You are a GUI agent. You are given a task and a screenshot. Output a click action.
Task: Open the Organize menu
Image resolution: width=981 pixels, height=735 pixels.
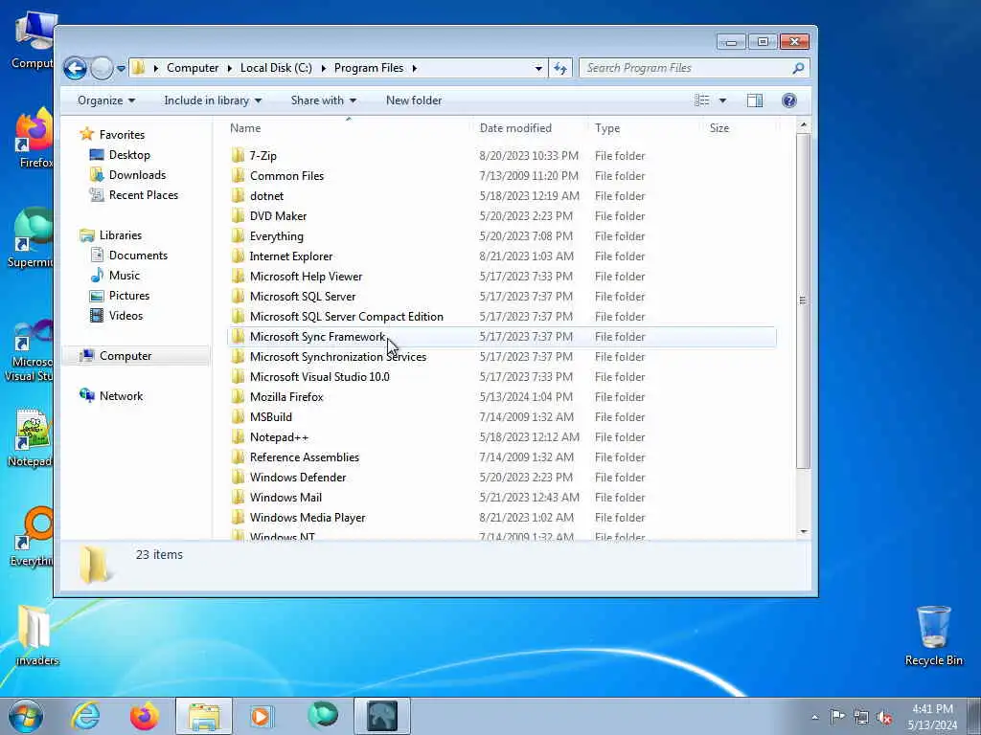pyautogui.click(x=105, y=100)
